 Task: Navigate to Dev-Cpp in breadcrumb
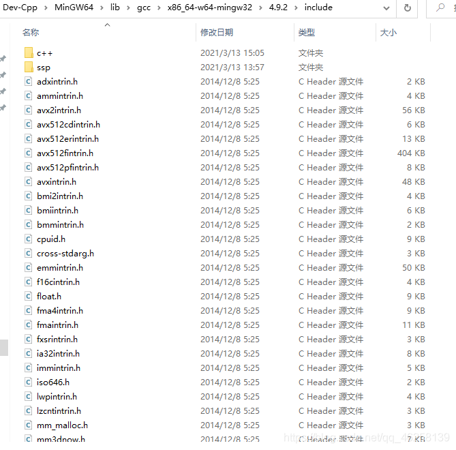click(x=20, y=7)
